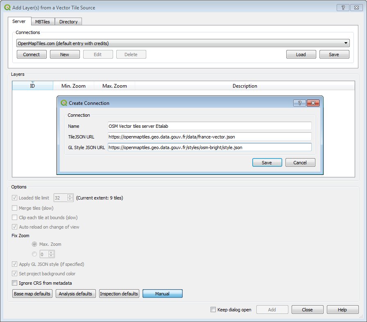This screenshot has height=322, width=367.
Task: Click the Edit connection button
Action: click(x=98, y=54)
